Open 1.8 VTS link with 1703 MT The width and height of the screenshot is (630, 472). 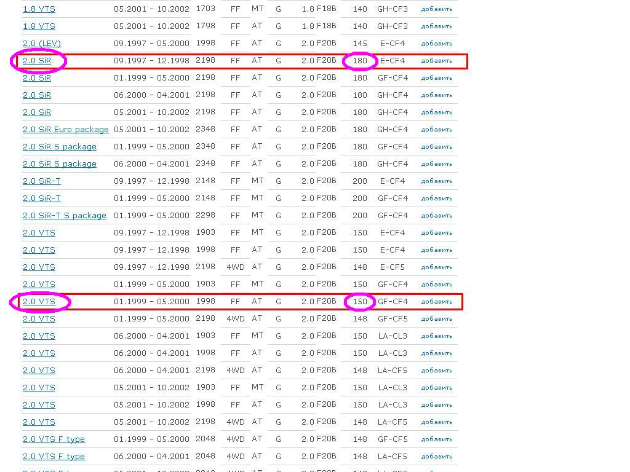click(x=39, y=9)
